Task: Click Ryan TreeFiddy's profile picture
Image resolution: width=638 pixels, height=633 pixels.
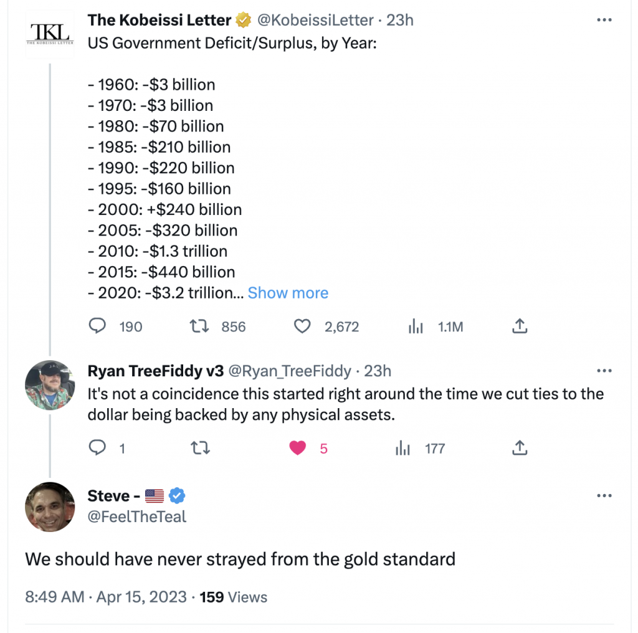Action: point(50,384)
